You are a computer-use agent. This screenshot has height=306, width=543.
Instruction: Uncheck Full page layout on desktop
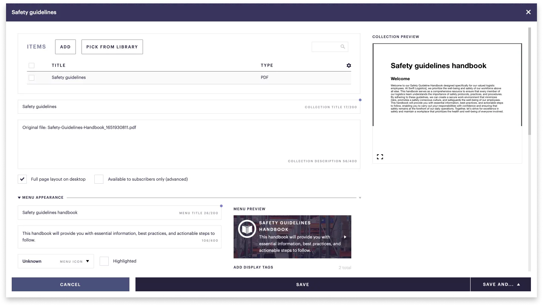pos(22,179)
